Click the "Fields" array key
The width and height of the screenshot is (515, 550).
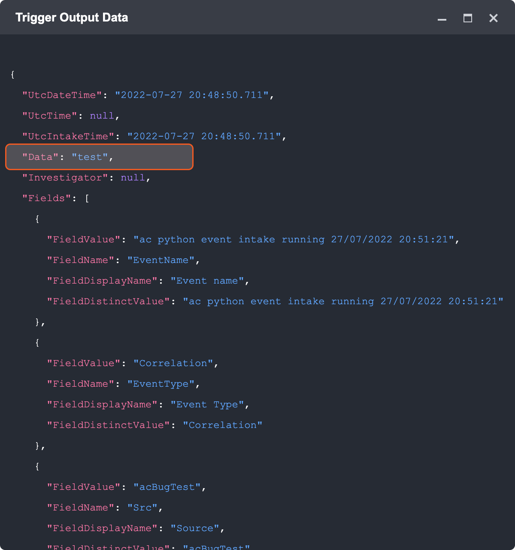(x=46, y=198)
